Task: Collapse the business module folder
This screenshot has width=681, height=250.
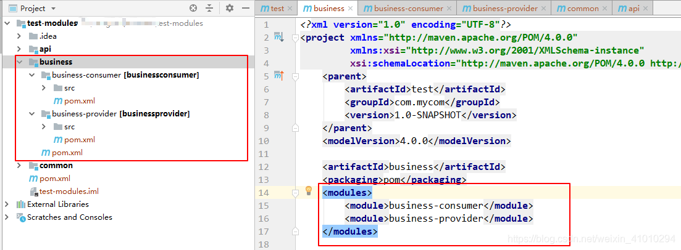Action: pos(19,62)
